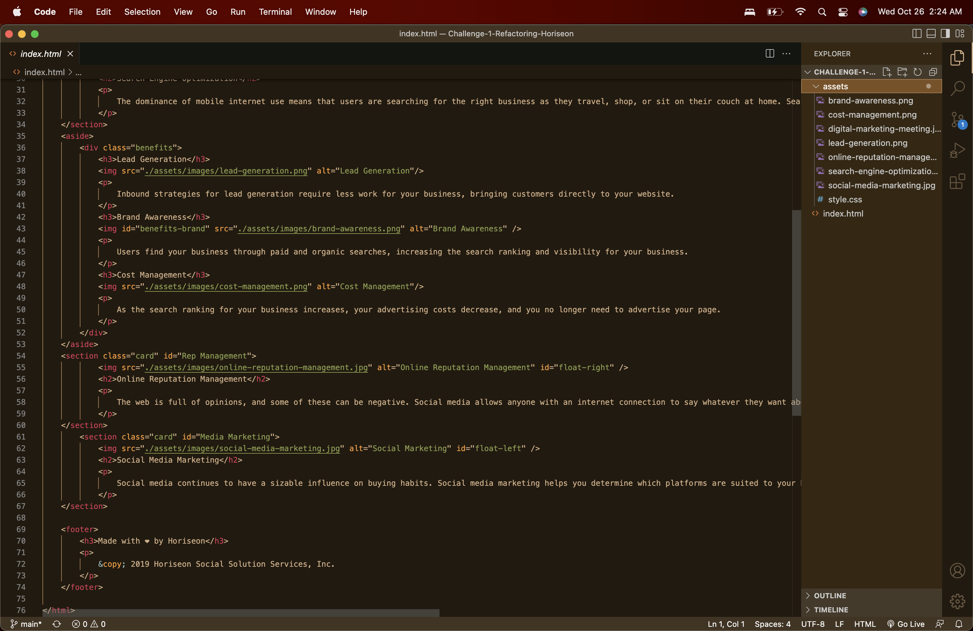Click the horizontal scrollbar in the editor
The height and width of the screenshot is (631, 973).
click(x=241, y=613)
